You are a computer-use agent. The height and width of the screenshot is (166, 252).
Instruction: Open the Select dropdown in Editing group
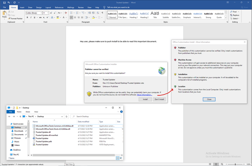pos(235,19)
